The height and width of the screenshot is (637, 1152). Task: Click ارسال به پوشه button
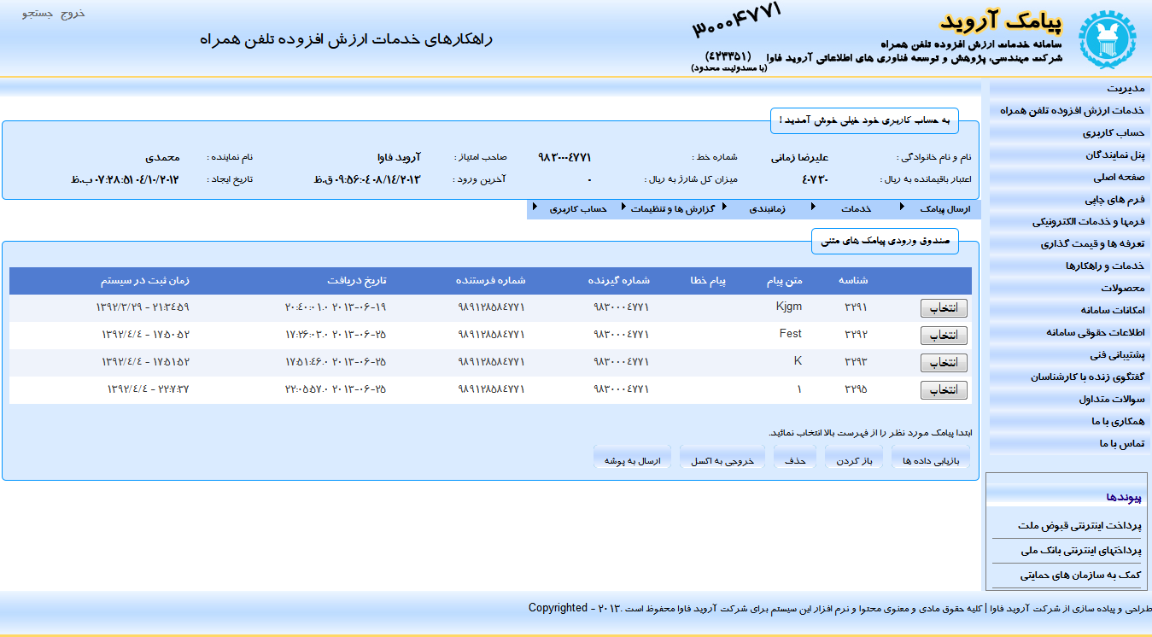pos(632,457)
